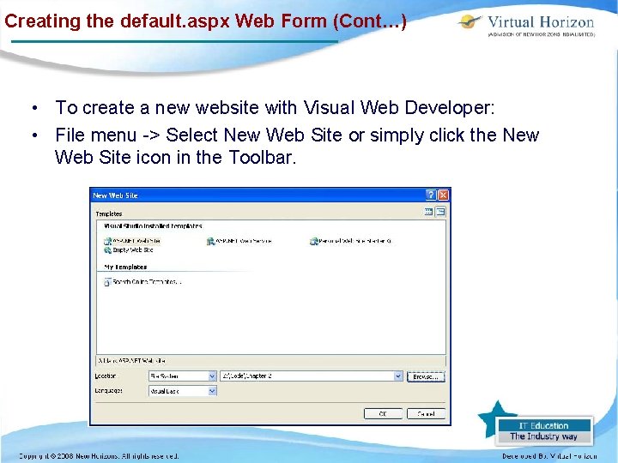618x463 pixels.
Task: Click the My Templates heading
Action: click(125, 267)
